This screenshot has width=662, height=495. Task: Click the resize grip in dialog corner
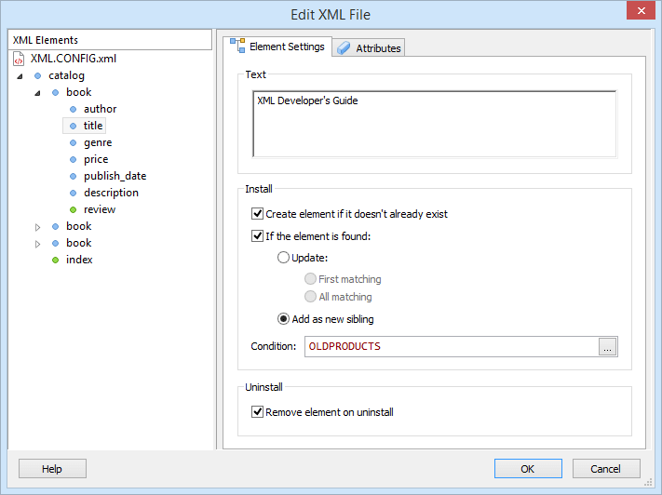pos(649,483)
